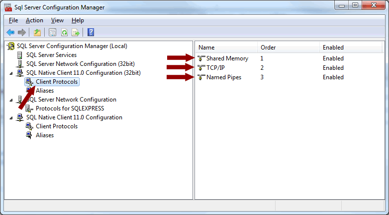Select SQL Server Configuration Manager (Local) root
Image resolution: width=389 pixels, height=215 pixels.
(72, 46)
